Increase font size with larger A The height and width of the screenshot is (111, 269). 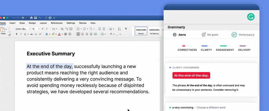click(x=43, y=29)
